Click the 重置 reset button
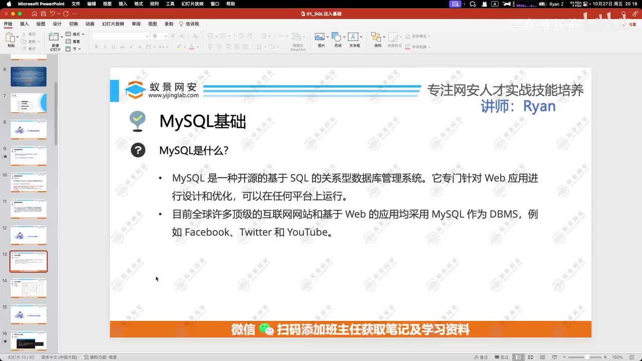Image resolution: width=642 pixels, height=361 pixels. click(x=74, y=42)
